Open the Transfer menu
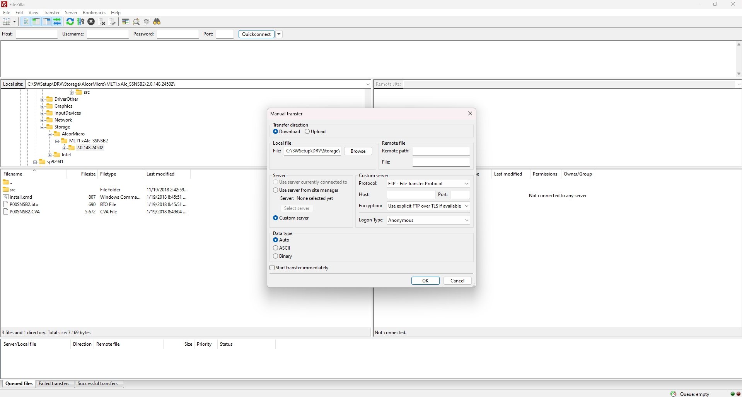Screen dimensions: 742x397 52,13
